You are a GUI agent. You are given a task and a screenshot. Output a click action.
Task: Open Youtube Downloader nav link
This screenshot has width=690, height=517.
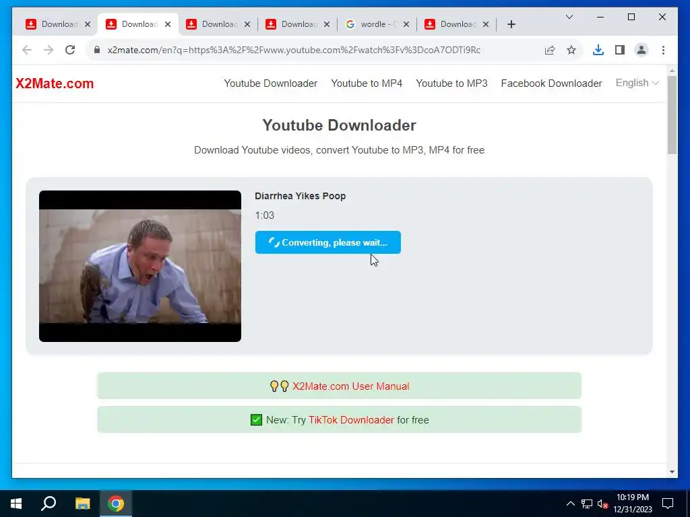[x=270, y=83]
